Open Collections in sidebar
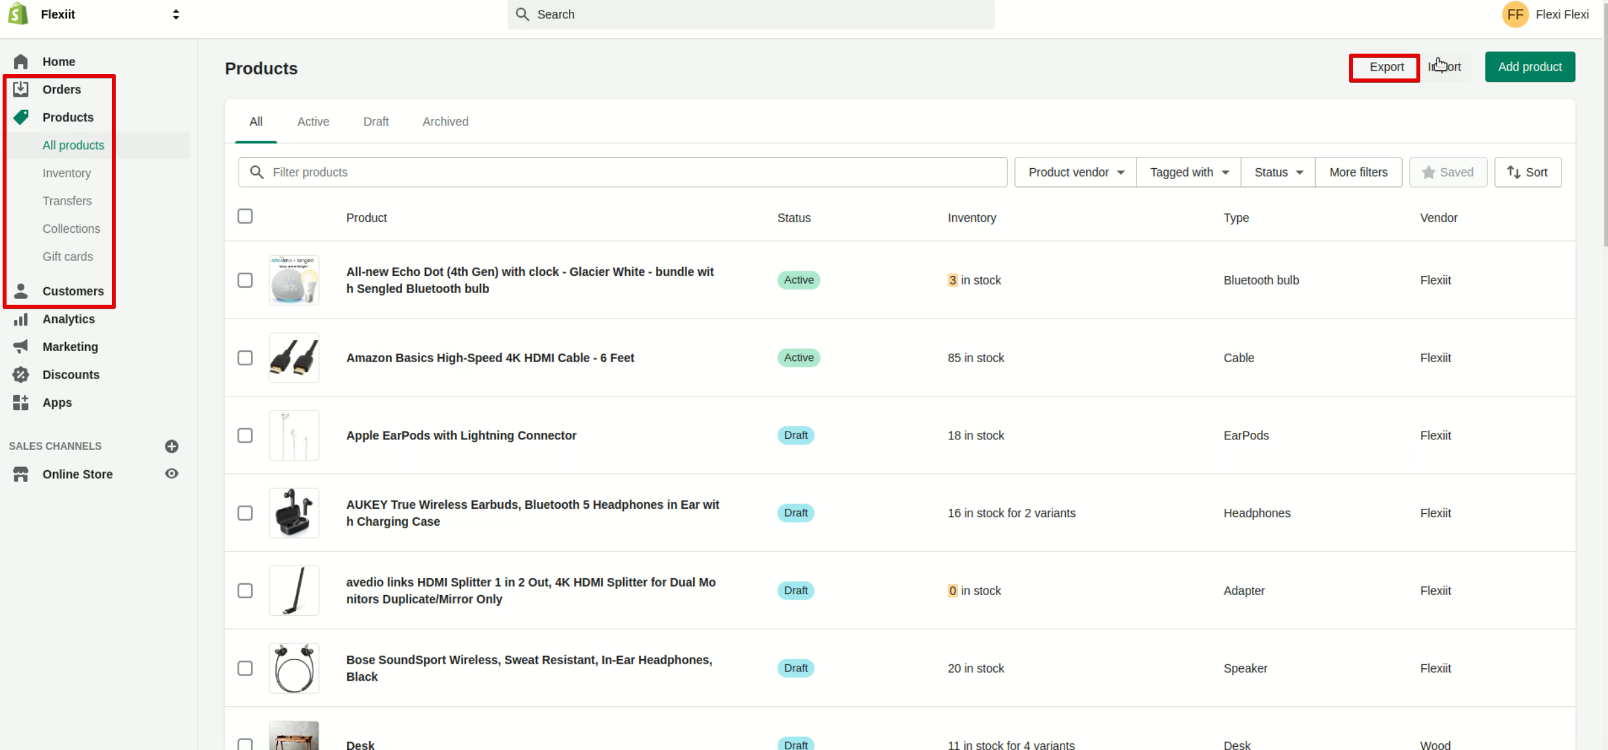The image size is (1608, 750). (x=71, y=229)
